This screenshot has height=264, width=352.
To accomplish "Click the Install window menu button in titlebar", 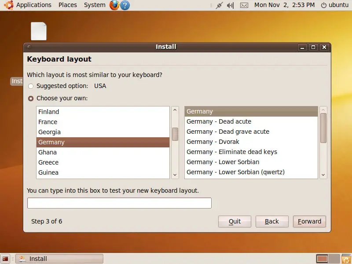I will pyautogui.click(x=29, y=47).
